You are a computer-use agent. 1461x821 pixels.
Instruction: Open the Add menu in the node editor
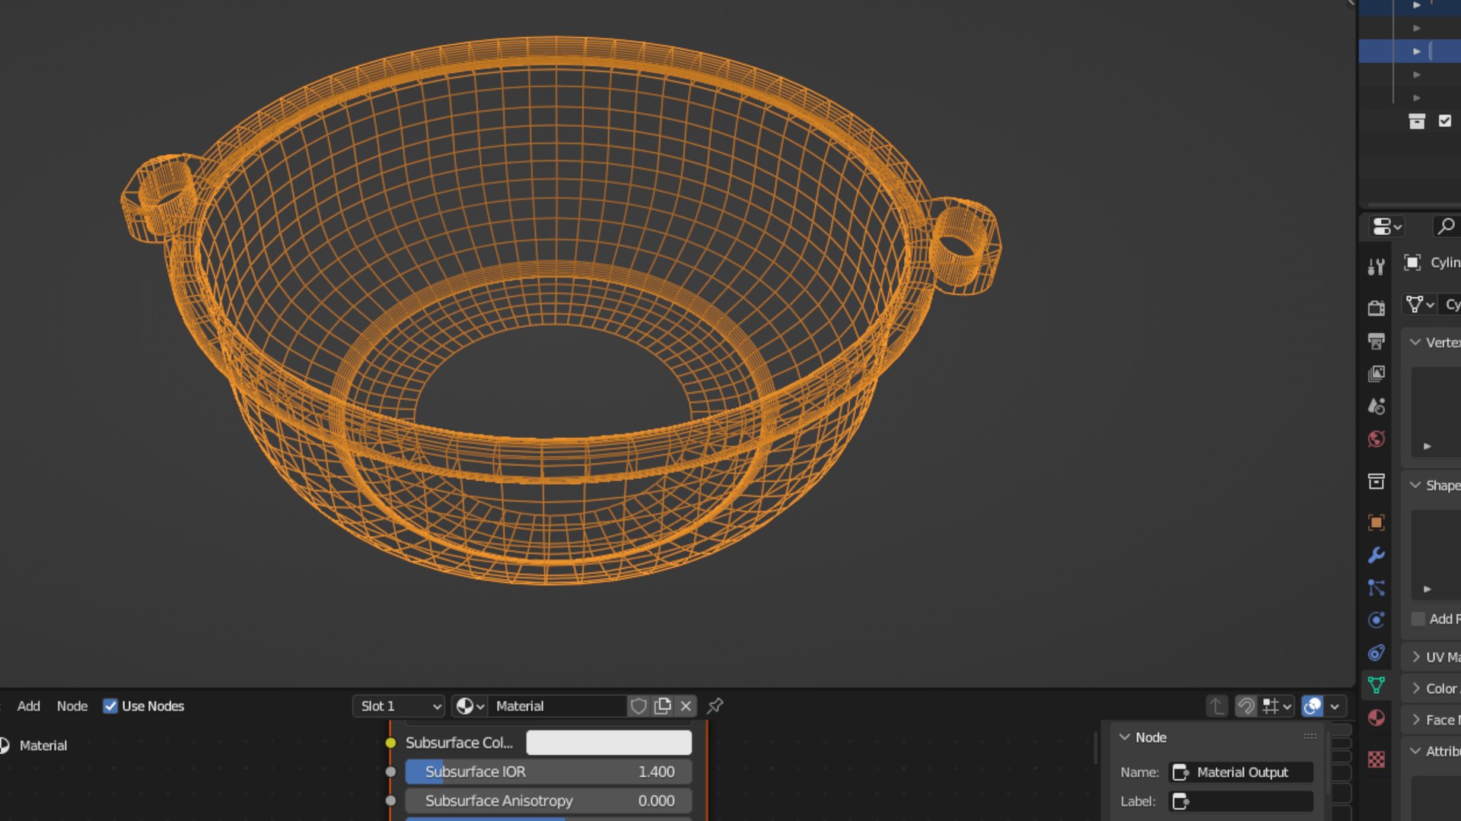[28, 706]
